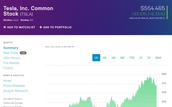Switch to YTD chart view
172x107 pixels.
click(132, 58)
